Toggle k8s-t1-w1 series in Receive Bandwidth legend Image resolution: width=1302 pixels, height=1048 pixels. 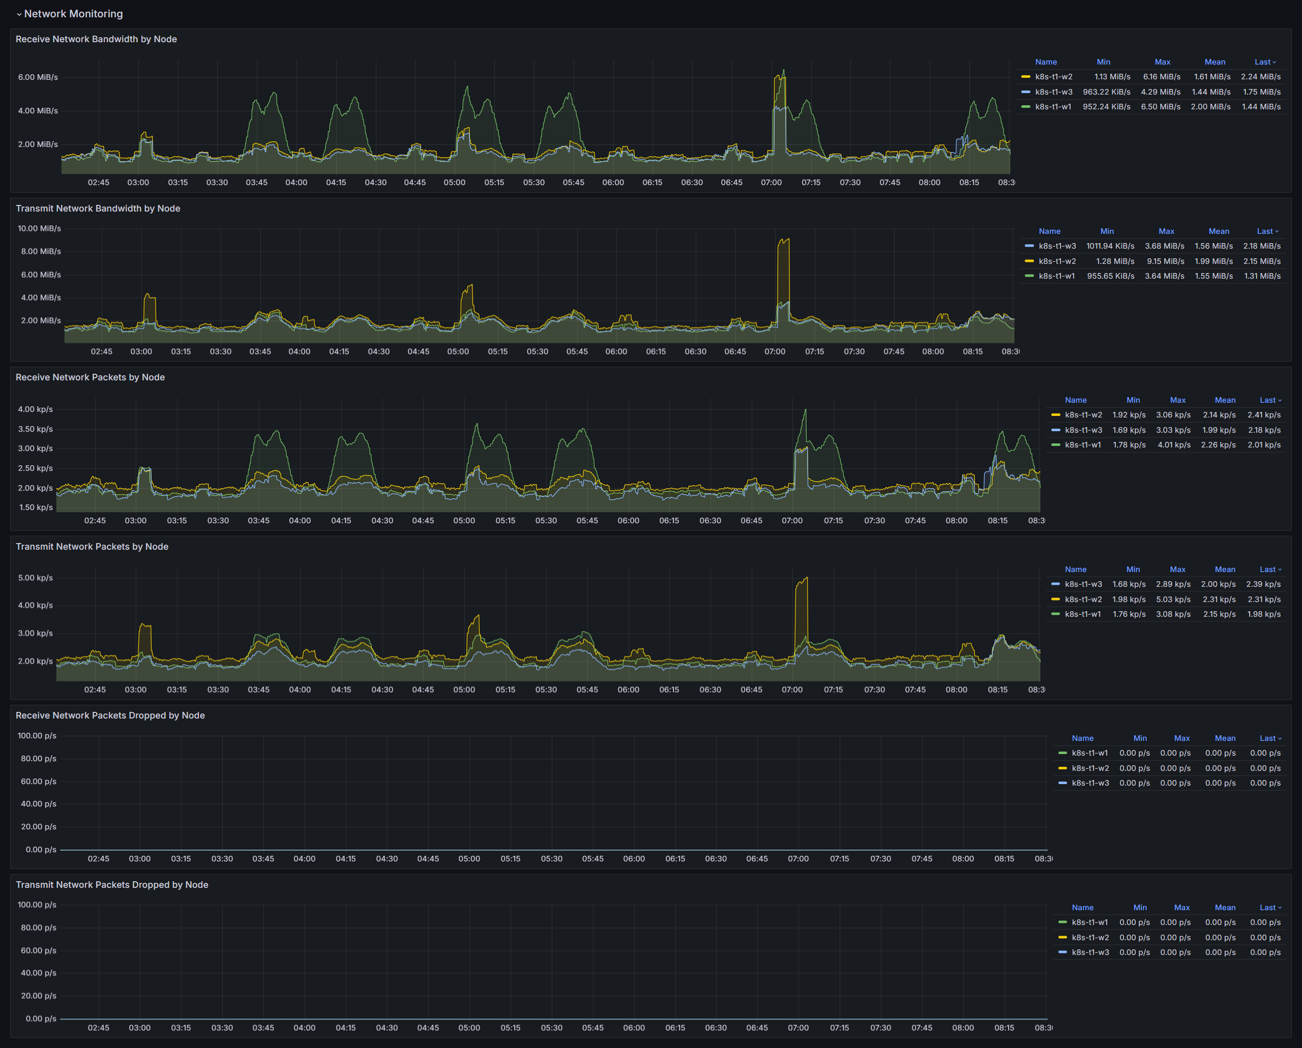(1053, 107)
